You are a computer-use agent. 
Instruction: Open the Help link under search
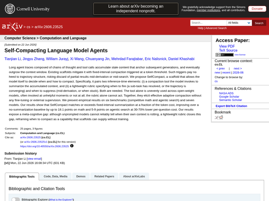[200, 28]
